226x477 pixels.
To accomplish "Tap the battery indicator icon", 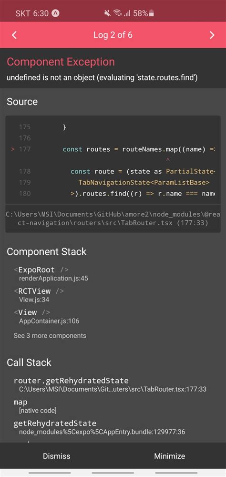I will pyautogui.click(x=152, y=13).
